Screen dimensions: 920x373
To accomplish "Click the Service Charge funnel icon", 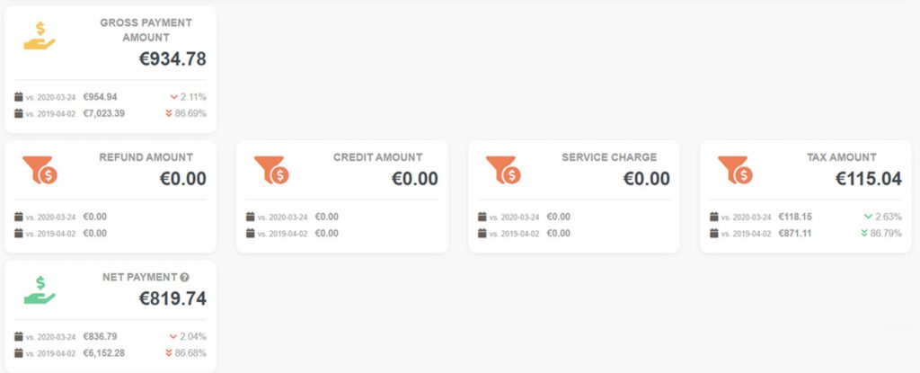I will click(503, 170).
